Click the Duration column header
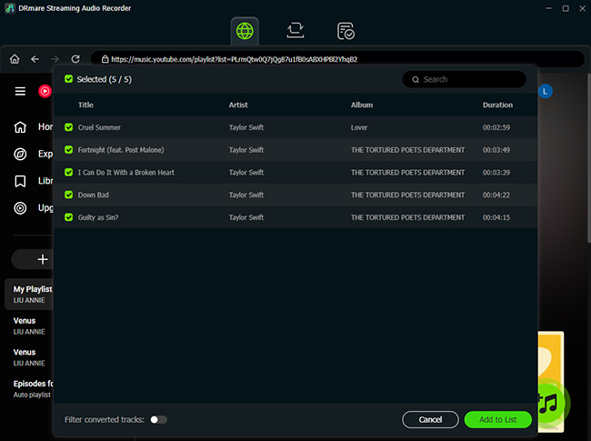This screenshot has height=441, width=591. (x=497, y=105)
